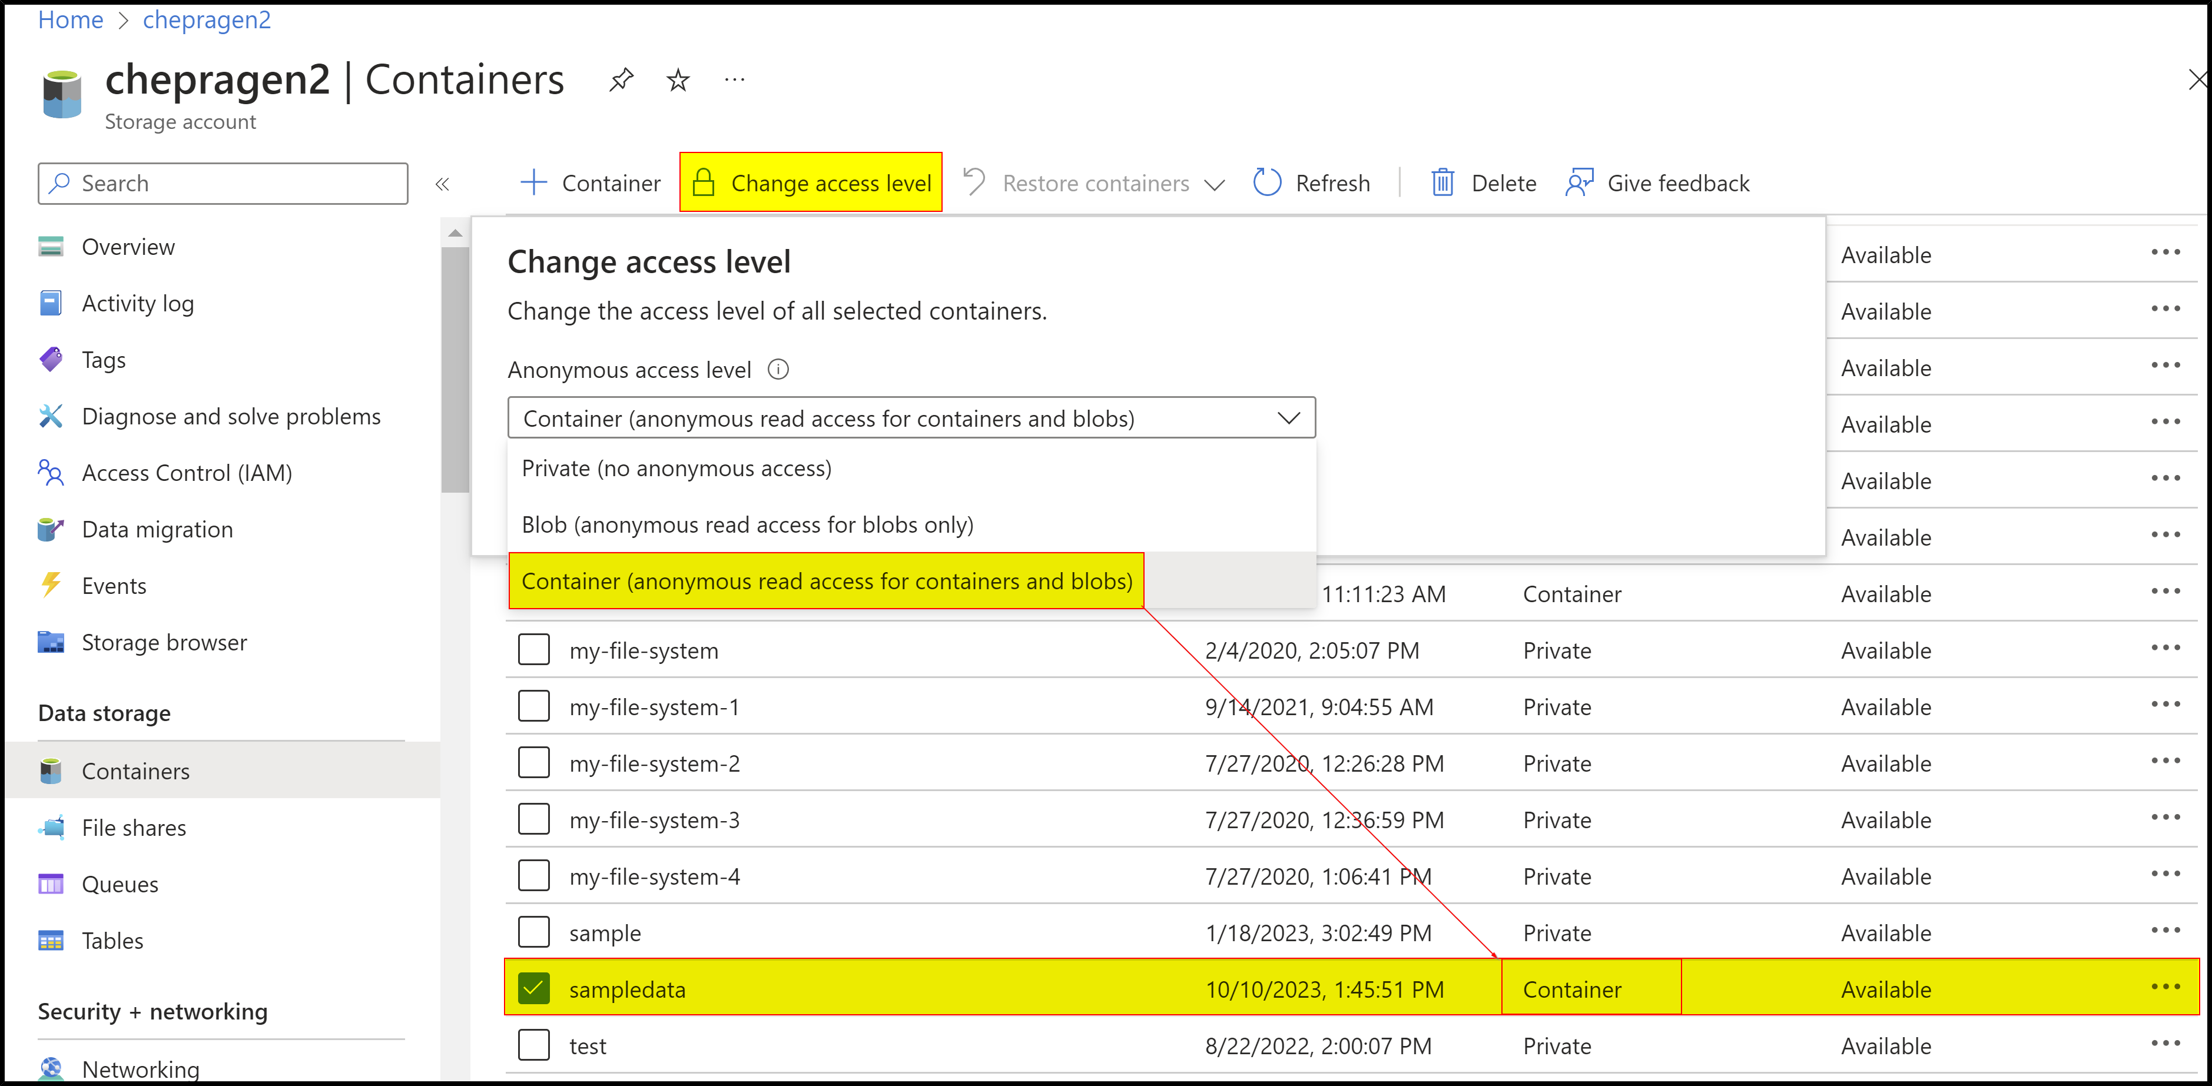Viewport: 2212px width, 1086px height.
Task: Select the my-file-system-2 checkbox
Action: click(x=534, y=762)
